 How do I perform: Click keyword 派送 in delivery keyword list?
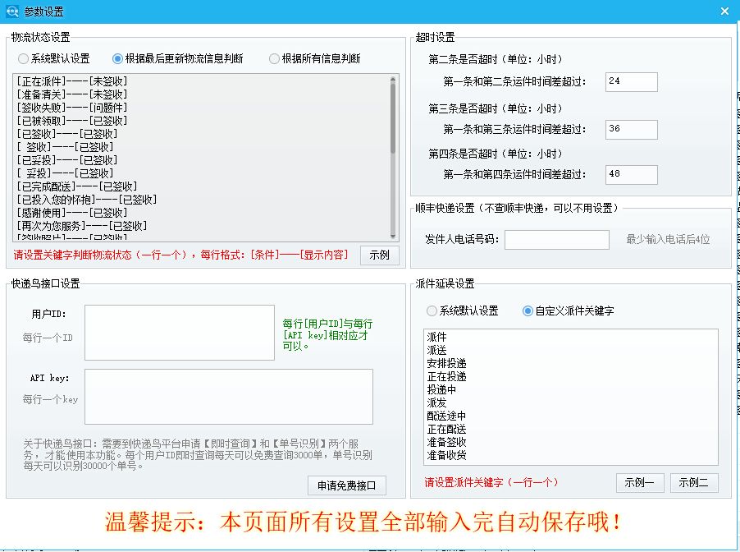[436, 350]
